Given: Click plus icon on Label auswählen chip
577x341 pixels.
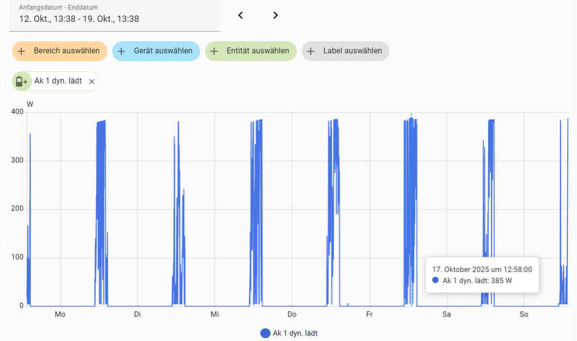Looking at the screenshot, I should (x=311, y=51).
